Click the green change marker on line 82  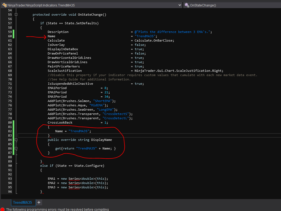tap(13, 131)
